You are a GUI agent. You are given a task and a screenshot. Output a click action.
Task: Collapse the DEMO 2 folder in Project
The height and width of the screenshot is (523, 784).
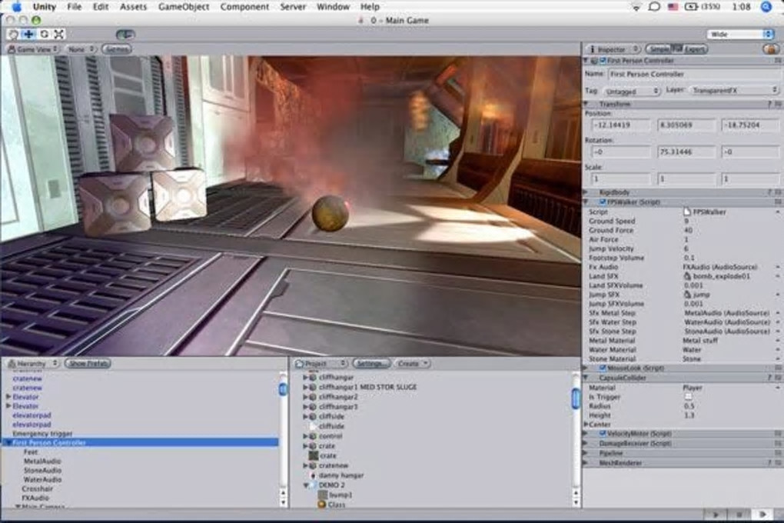coord(306,485)
